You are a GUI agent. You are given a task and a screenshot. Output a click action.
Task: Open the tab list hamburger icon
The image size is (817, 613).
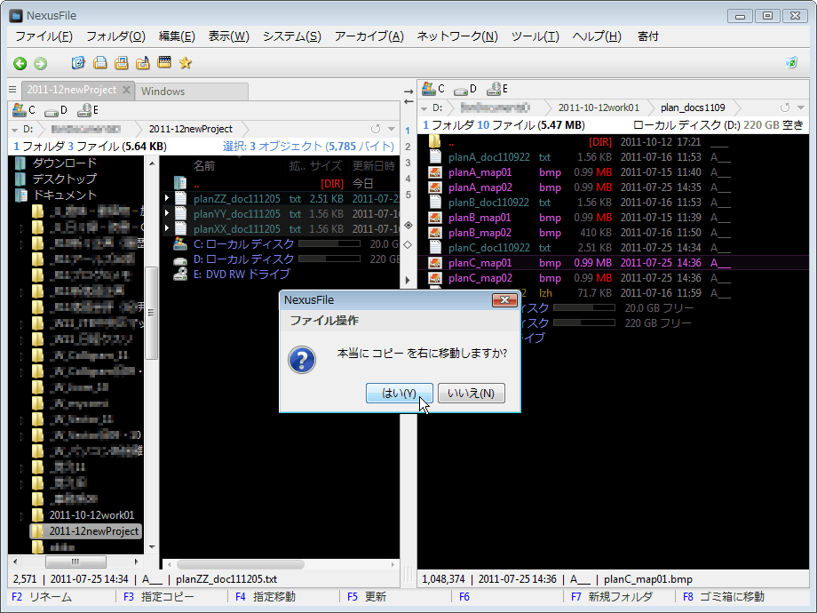[13, 90]
